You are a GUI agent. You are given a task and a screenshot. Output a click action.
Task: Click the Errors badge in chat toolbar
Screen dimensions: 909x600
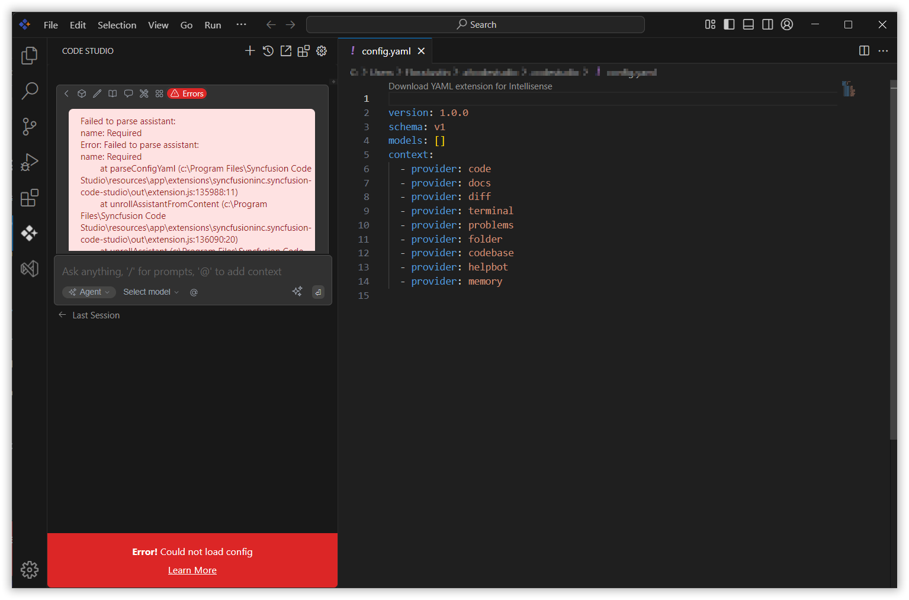click(187, 93)
